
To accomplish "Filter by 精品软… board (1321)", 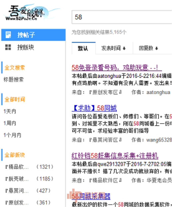I will 29,167.
